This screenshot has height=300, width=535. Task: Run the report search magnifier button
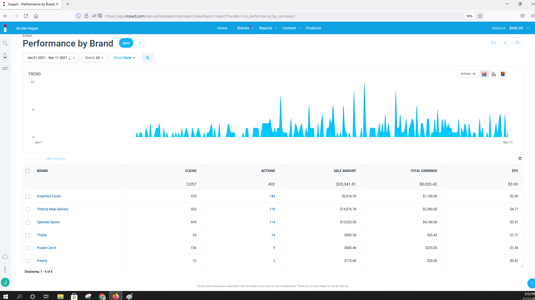[148, 58]
